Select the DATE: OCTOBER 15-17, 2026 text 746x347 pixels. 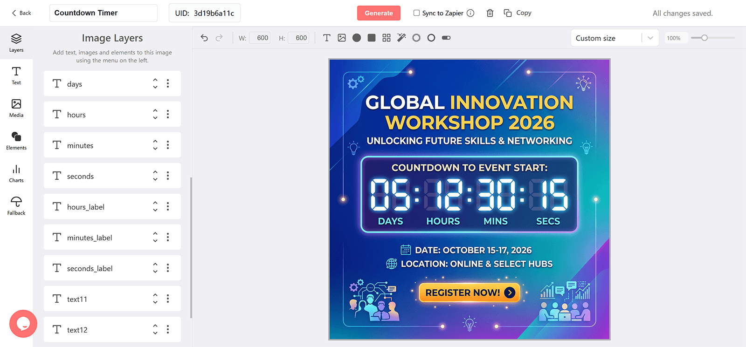click(x=473, y=250)
